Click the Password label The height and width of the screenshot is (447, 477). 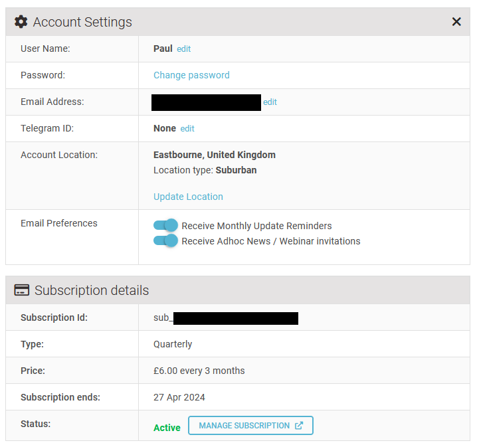coord(43,75)
